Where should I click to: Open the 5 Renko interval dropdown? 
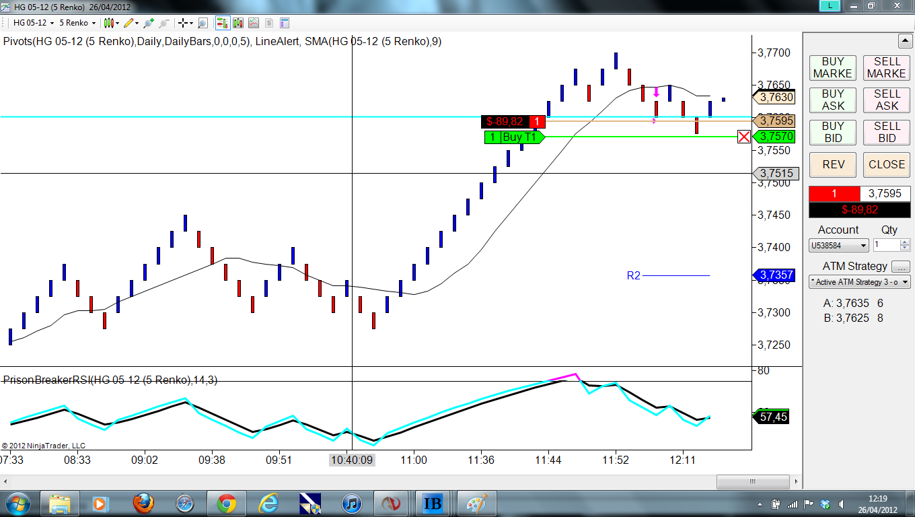coord(77,23)
